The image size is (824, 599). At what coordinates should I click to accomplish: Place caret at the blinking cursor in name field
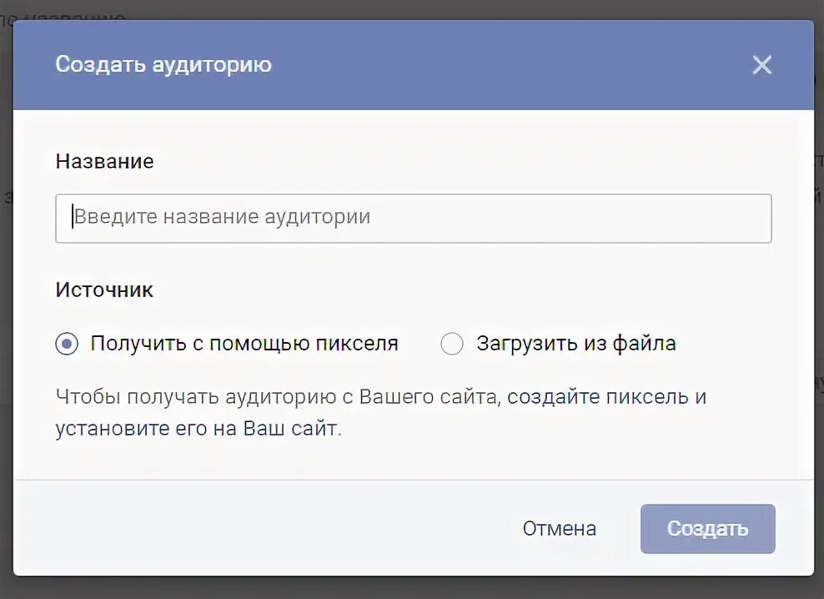[x=73, y=217]
